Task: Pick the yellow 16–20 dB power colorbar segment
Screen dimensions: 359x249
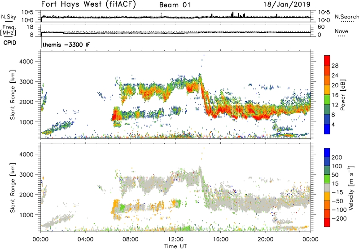Action: click(x=327, y=90)
